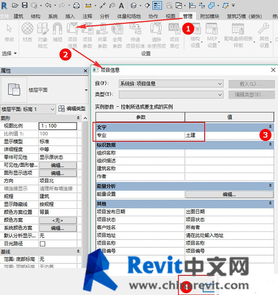The image size is (278, 295).
Task: Click Purge Unused (清除未使用项)
Action: [157, 35]
